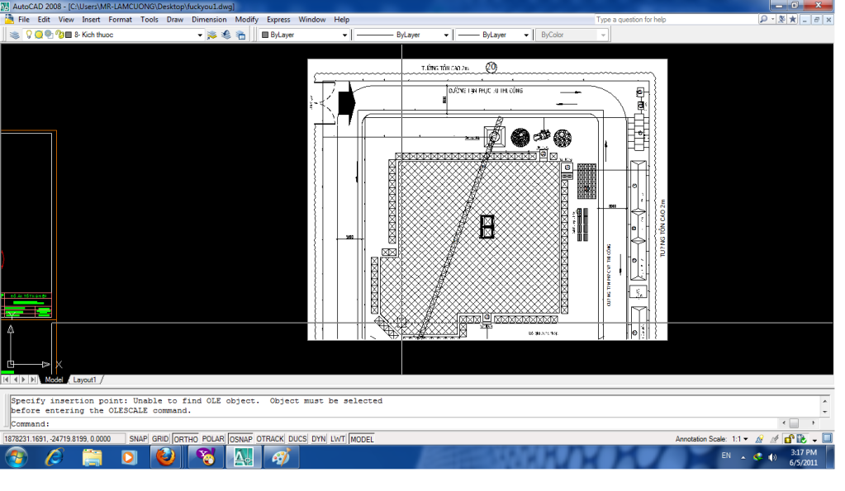This screenshot has height=491, width=845.
Task: Toggle GRID display in status bar
Action: 160,439
